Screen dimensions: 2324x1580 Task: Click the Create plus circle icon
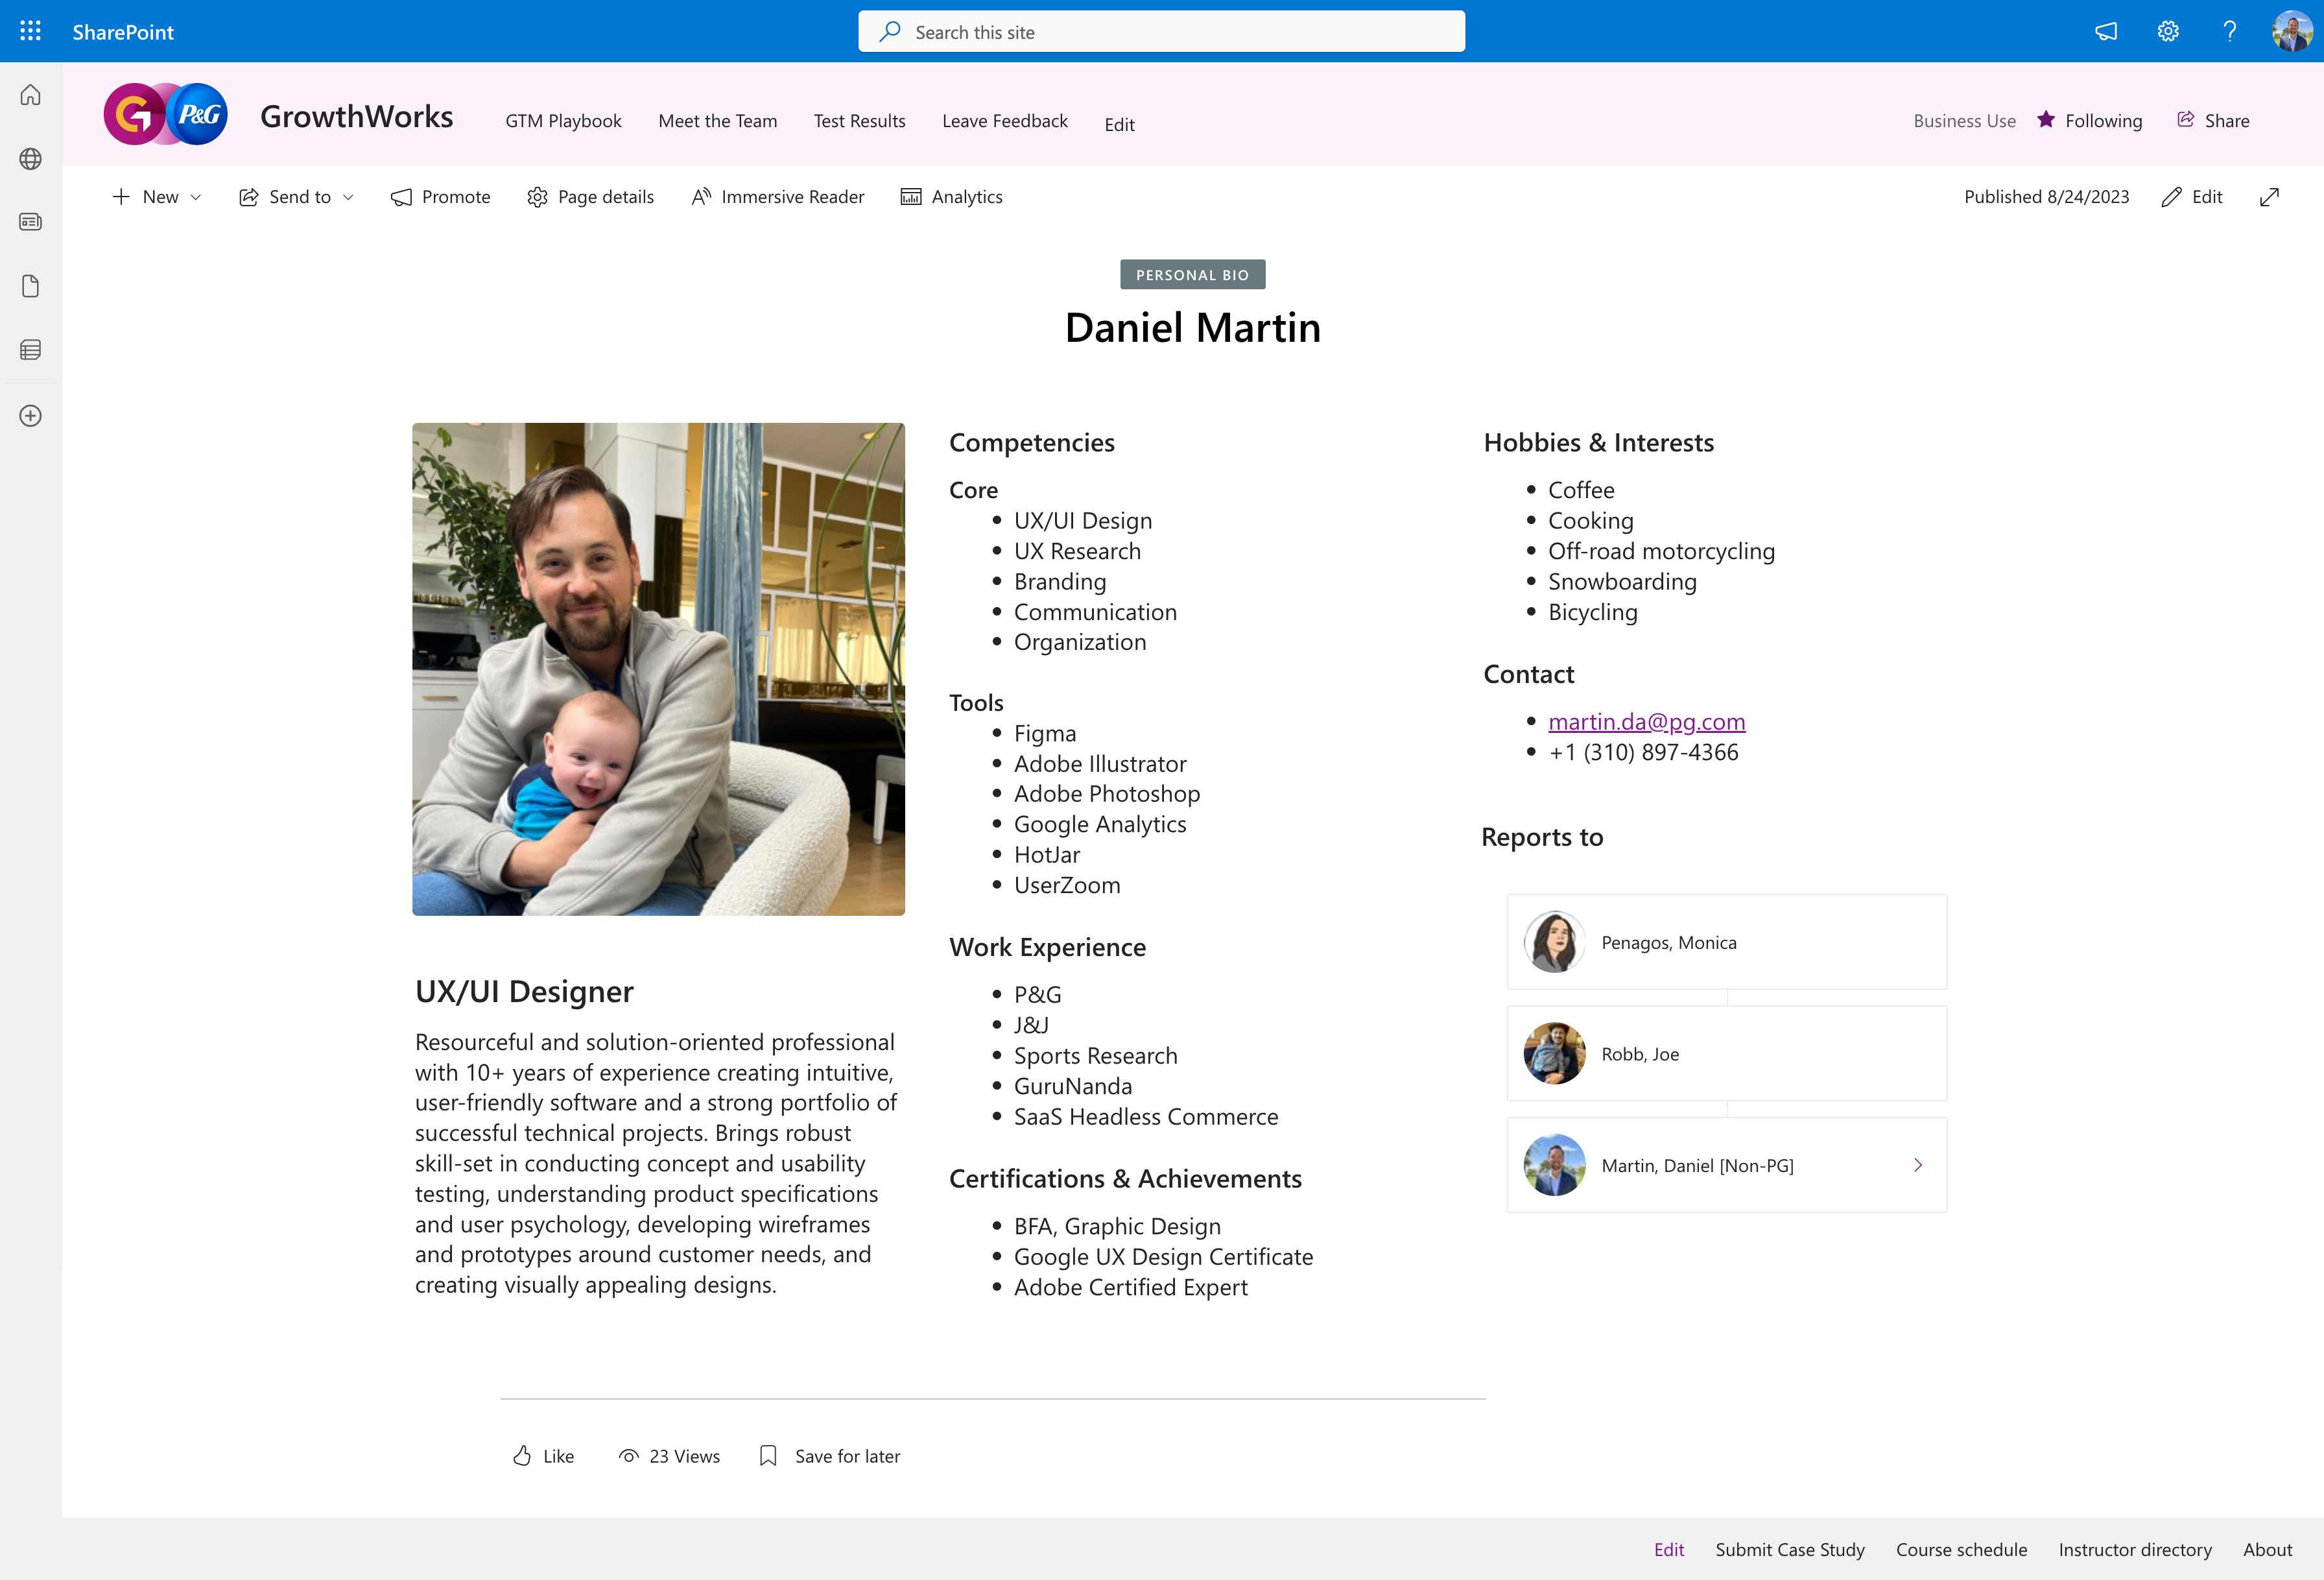[31, 416]
